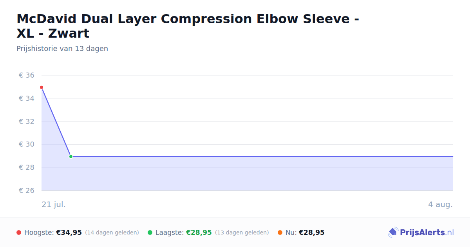
Task: Click the € 26 y-axis label
Action: tap(27, 191)
